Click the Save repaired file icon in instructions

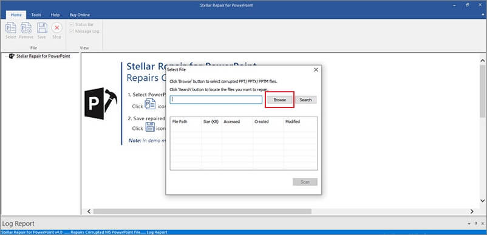coord(150,127)
